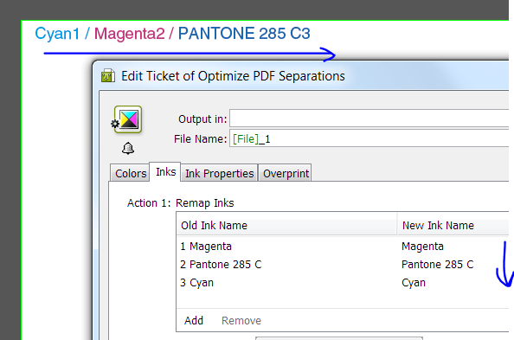Switch to the Colors tab

tap(130, 173)
